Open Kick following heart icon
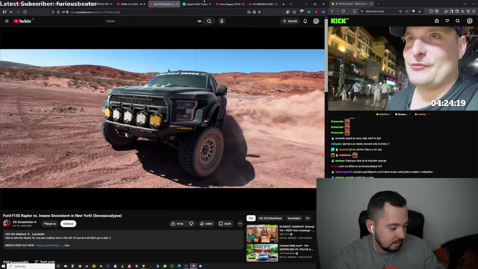The width and height of the screenshot is (478, 269). click(x=447, y=21)
